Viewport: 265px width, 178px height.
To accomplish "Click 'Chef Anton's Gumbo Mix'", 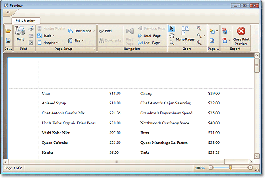I will (x=63, y=113).
